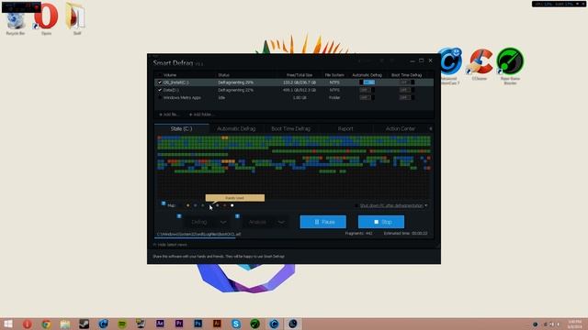Expand the Defrag button dropdown arrow
The height and width of the screenshot is (330, 588).
click(223, 222)
